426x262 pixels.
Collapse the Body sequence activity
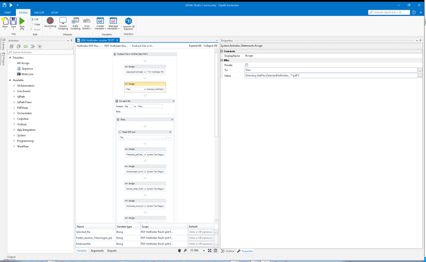coord(172,119)
